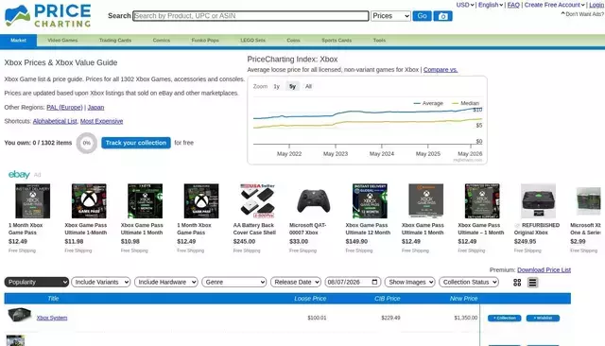
Task: Open the LEGO Sets menu
Action: click(x=252, y=40)
